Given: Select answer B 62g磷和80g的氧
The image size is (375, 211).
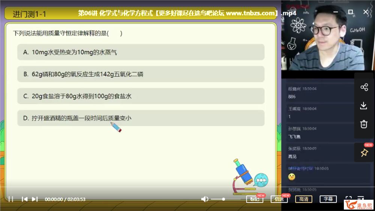Looking at the screenshot, I should pos(141,74).
